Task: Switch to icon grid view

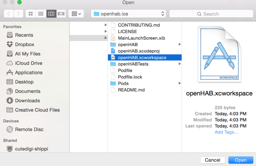Action: tap(30, 14)
